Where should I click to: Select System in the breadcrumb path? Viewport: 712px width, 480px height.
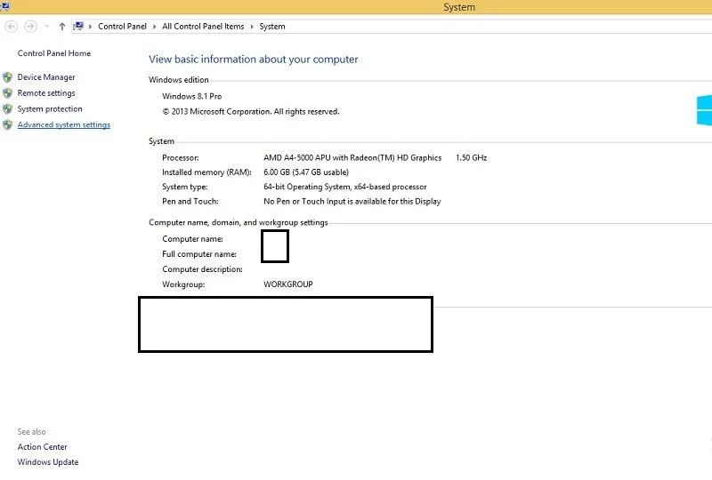coord(272,27)
